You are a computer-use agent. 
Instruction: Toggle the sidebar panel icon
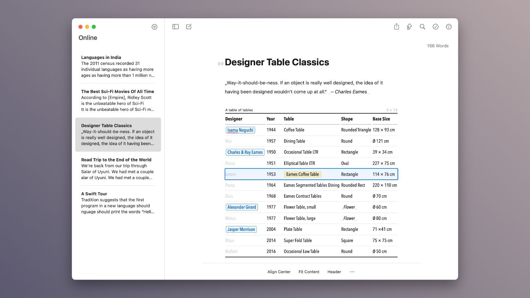175,27
